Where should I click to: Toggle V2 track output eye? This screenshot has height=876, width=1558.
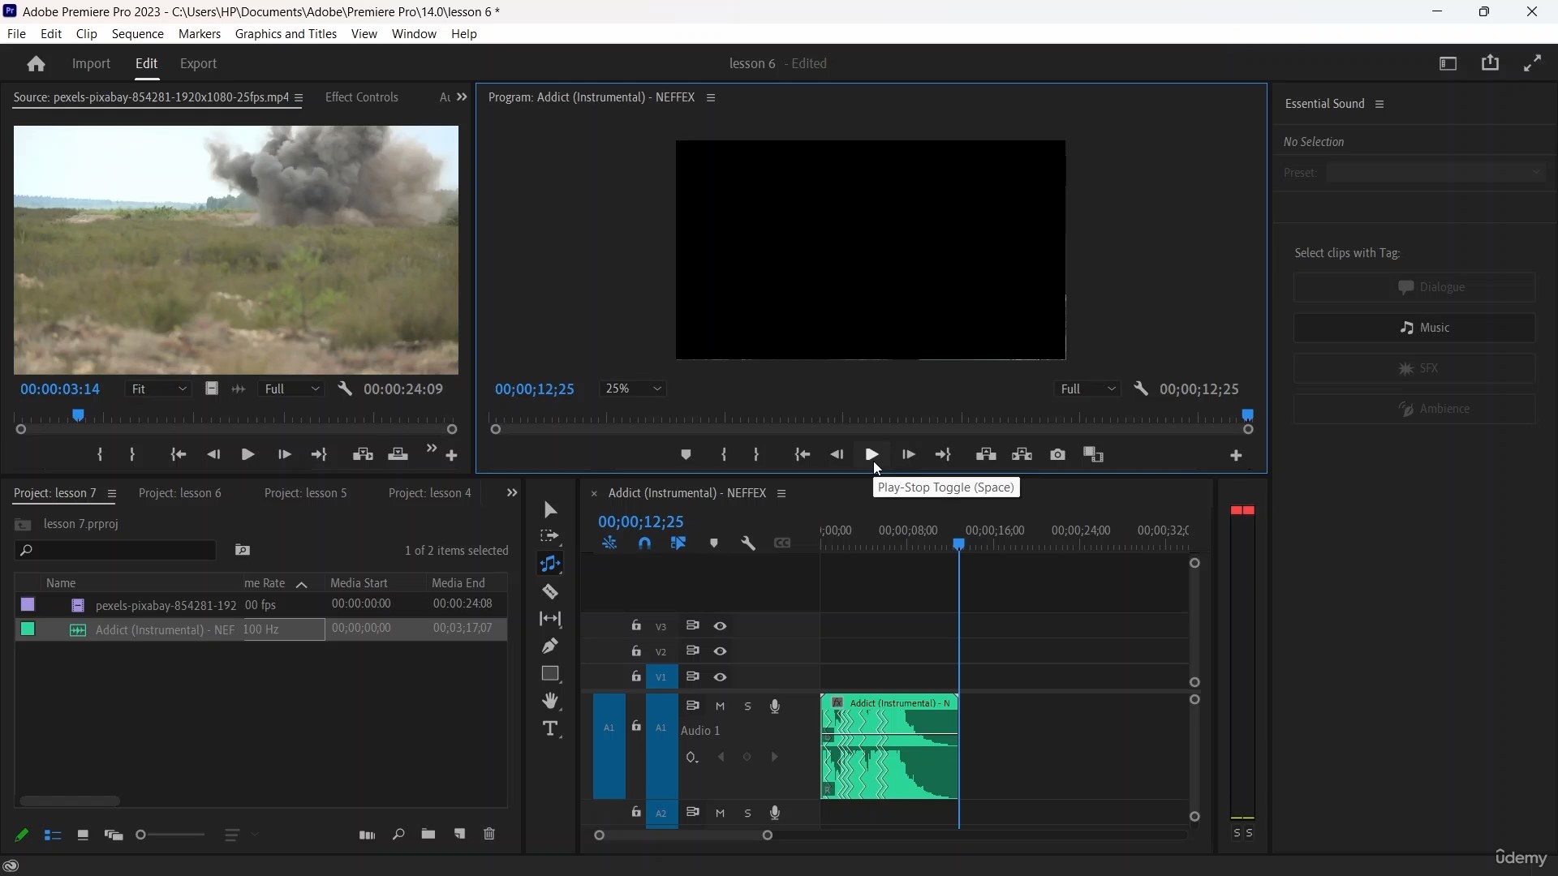(x=720, y=651)
